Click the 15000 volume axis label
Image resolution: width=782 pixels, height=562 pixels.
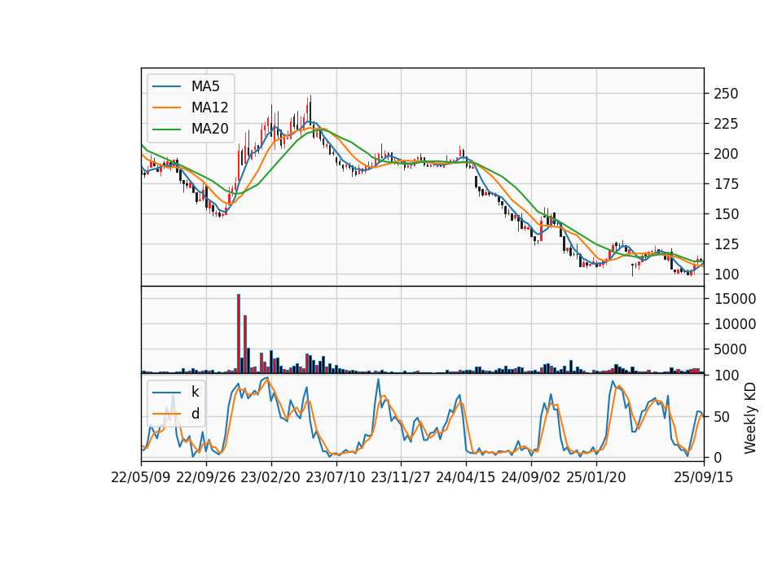(735, 299)
